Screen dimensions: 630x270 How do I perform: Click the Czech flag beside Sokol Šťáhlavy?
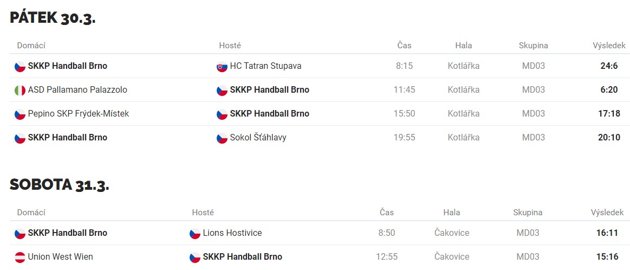(222, 138)
